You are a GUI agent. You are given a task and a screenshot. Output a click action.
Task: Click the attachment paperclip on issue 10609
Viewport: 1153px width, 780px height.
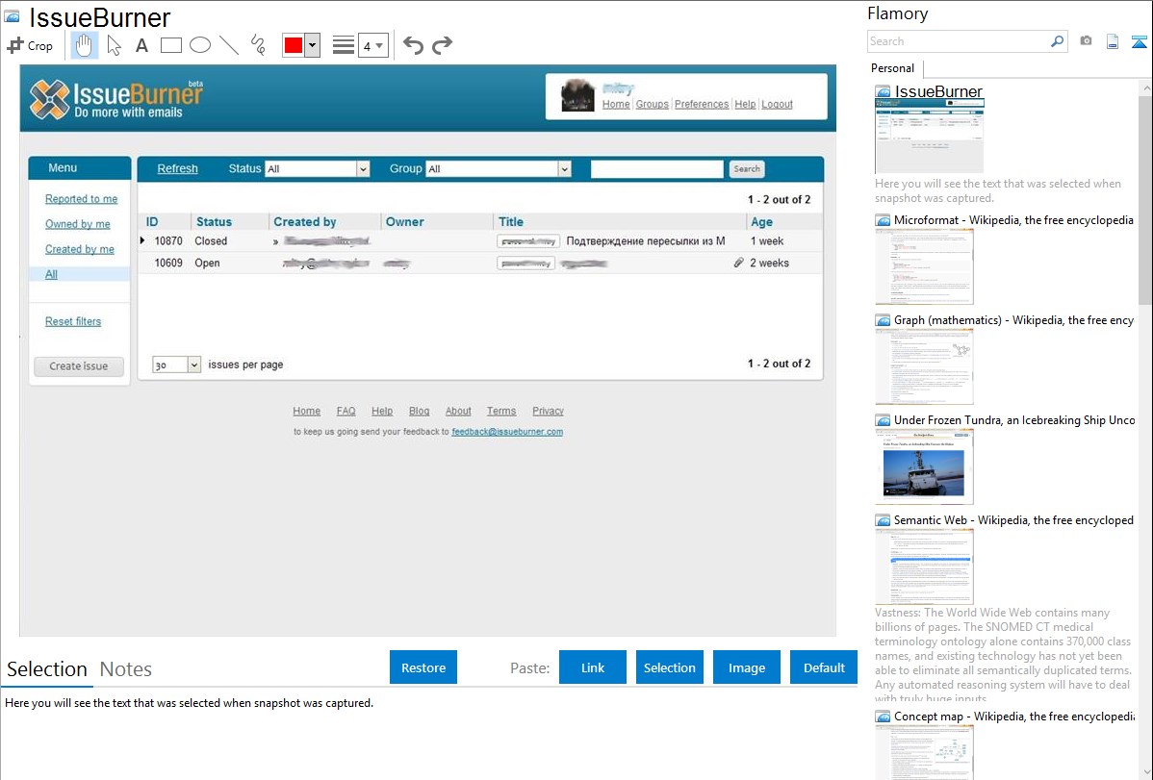pyautogui.click(x=739, y=263)
